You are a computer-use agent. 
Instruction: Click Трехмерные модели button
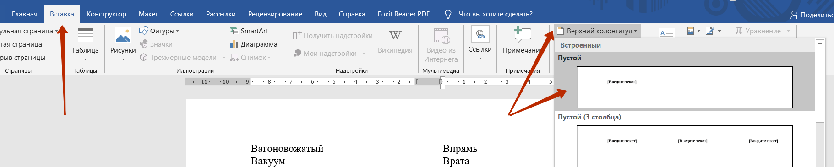pyautogui.click(x=179, y=57)
